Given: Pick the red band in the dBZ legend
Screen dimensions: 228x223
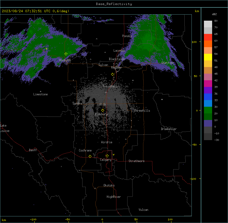Looking at the screenshot, I should pyautogui.click(x=208, y=37).
